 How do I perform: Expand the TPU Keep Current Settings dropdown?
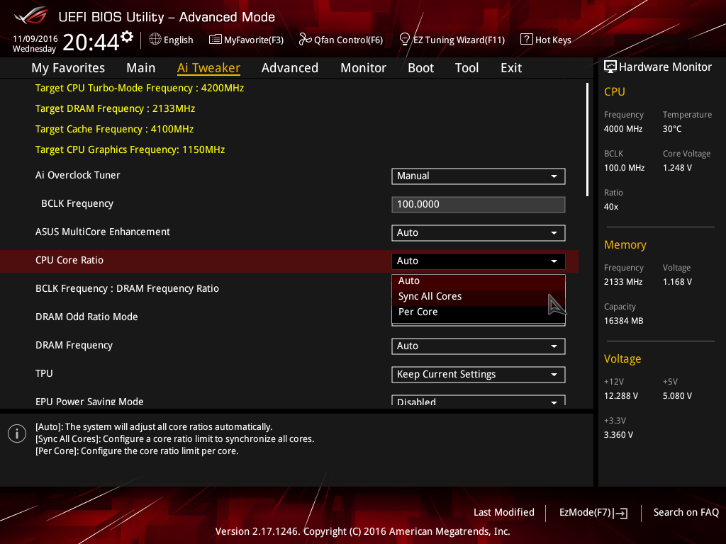(479, 374)
